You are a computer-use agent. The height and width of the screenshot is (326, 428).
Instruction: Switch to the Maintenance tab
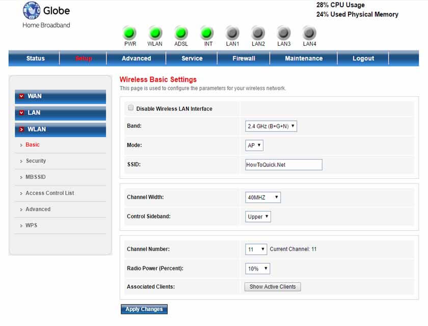(x=303, y=58)
